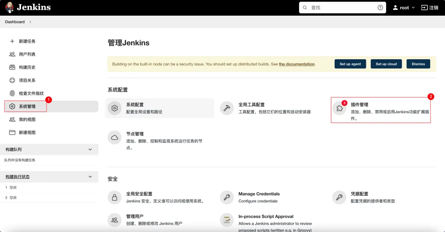Open the 全局安全配置 card title
The height and width of the screenshot is (232, 445).
139,194
